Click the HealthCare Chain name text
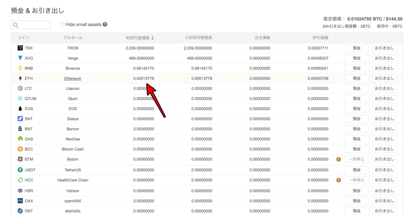The image size is (411, 216). 73,180
